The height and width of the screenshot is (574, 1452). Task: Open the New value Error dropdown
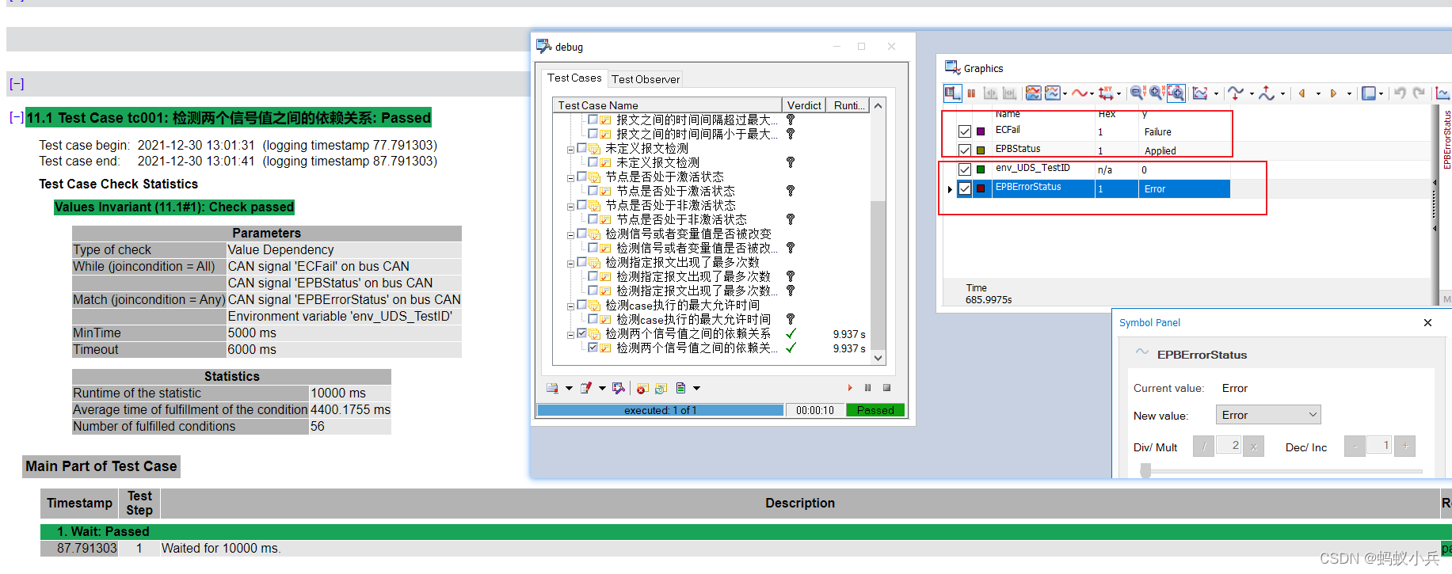1268,415
